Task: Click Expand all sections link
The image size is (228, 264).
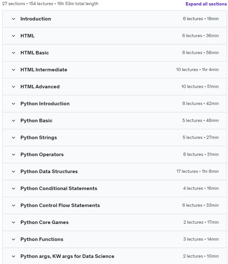Action: tap(206, 4)
